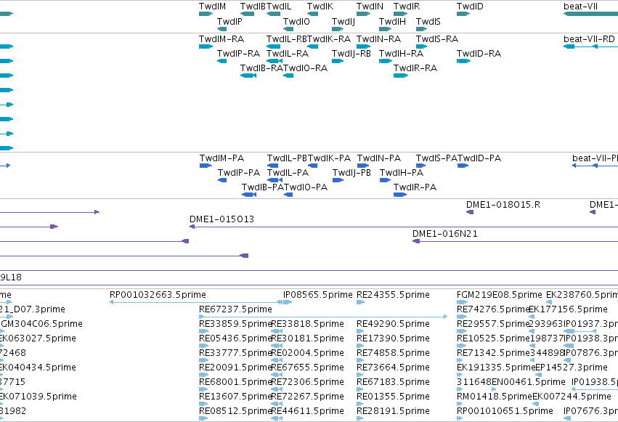Select the TwdlM gene arrow glyph
The image size is (618, 422).
(206, 14)
